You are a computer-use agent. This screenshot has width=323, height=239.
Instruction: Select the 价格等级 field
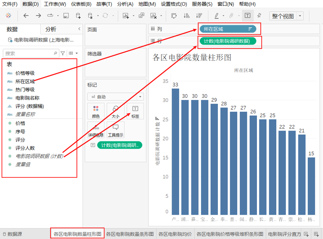[25, 73]
